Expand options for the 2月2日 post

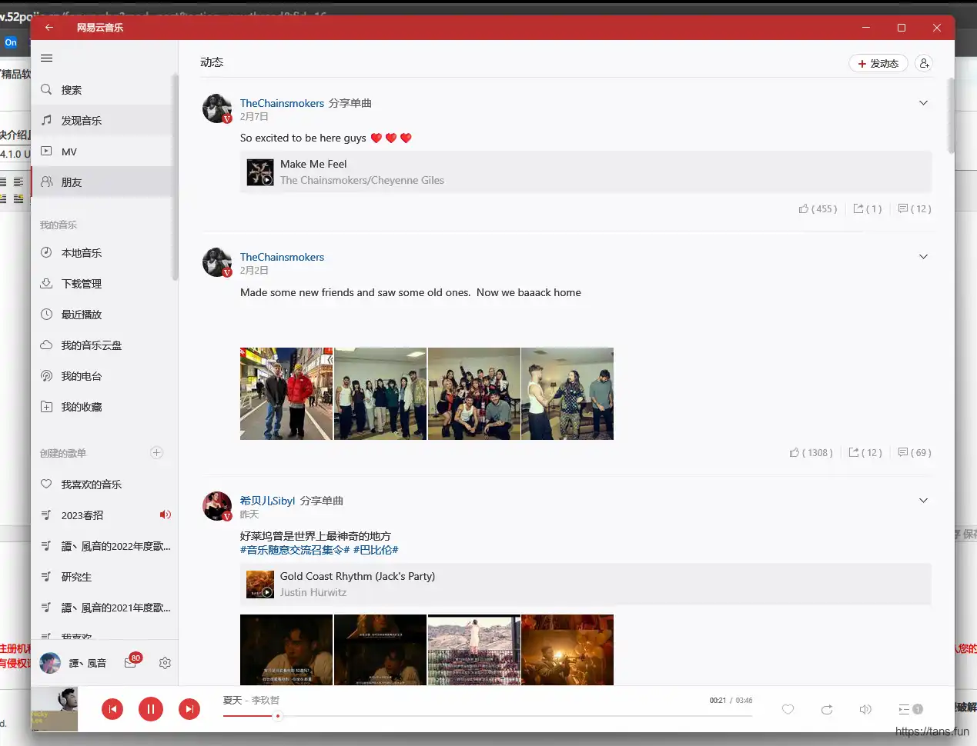(x=923, y=257)
